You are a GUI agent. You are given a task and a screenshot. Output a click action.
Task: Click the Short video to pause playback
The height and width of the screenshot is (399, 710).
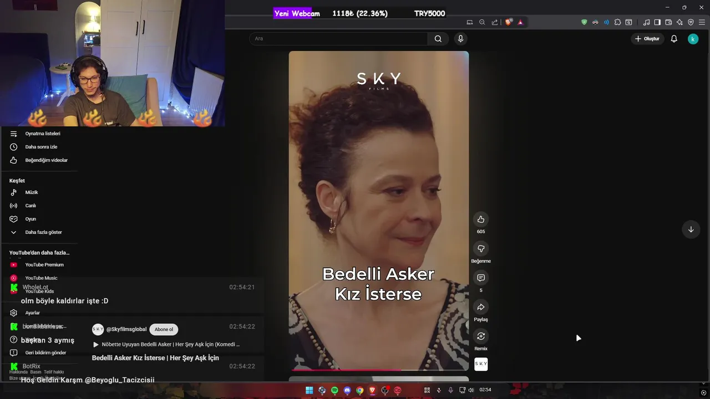(379, 211)
